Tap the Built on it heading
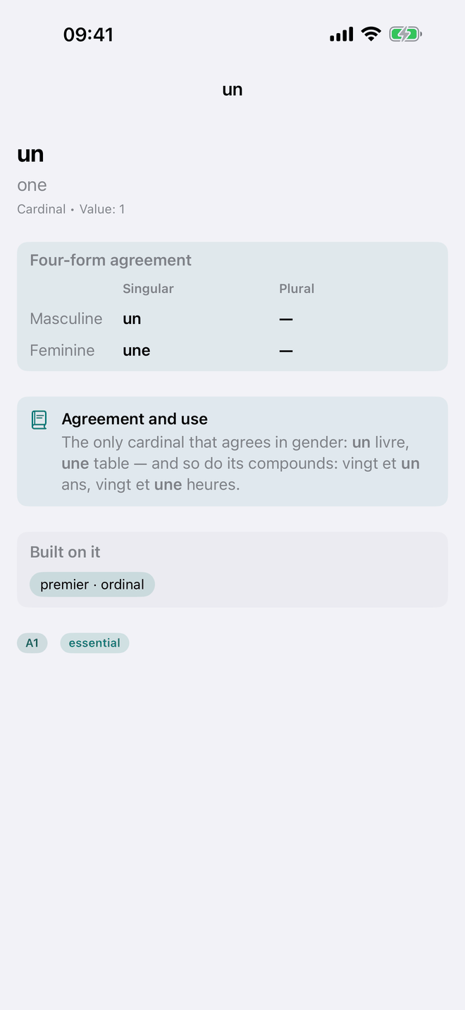This screenshot has height=1010, width=465. point(65,552)
